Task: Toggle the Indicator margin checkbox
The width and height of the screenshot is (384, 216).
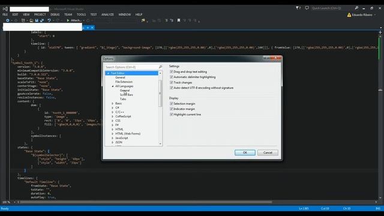Action: (172, 109)
